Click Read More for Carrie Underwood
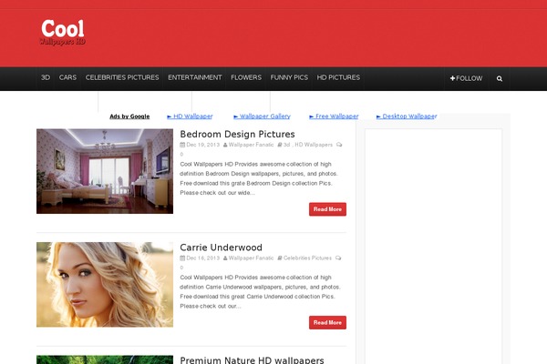This screenshot has height=364, width=547. [x=327, y=322]
